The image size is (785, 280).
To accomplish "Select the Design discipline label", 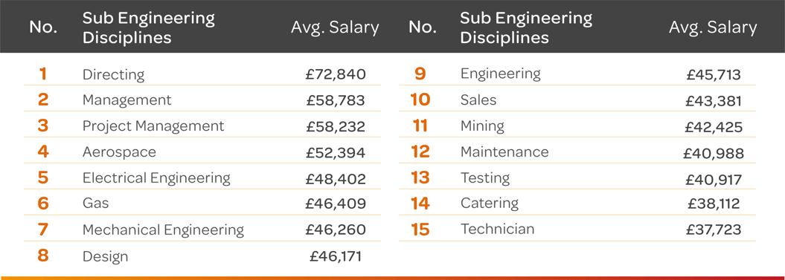I will 105,256.
